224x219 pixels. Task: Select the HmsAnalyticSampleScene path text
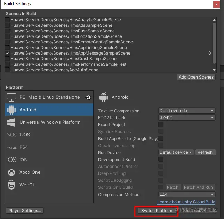tap(66, 20)
